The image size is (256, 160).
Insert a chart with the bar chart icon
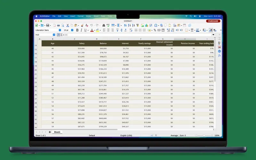[147, 25]
